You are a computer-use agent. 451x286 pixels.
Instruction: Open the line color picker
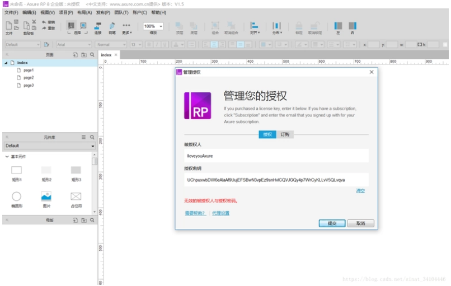click(302, 45)
